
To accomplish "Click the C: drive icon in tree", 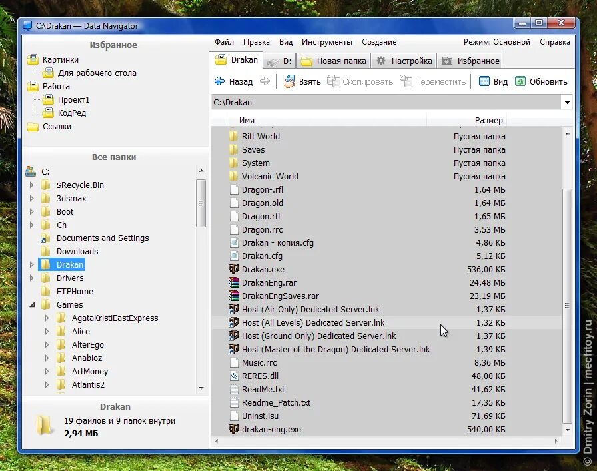I will pyautogui.click(x=31, y=171).
